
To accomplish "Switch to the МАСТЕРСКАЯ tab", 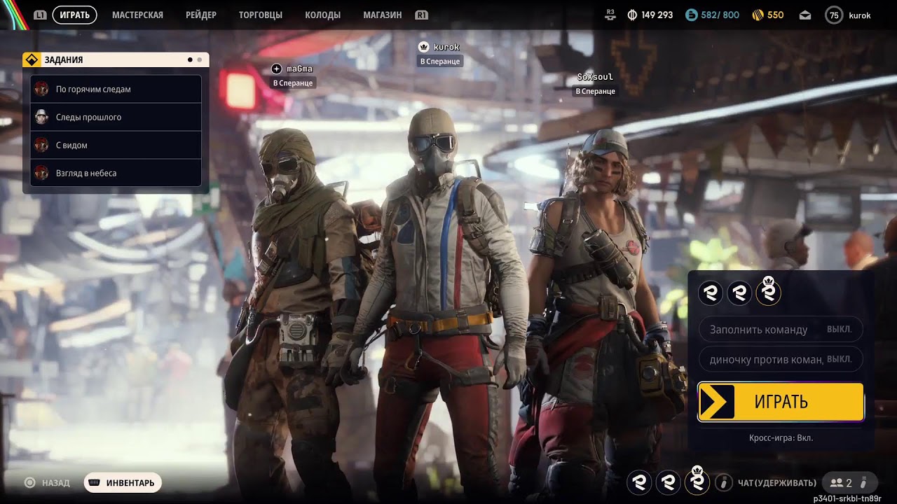I will tap(137, 15).
